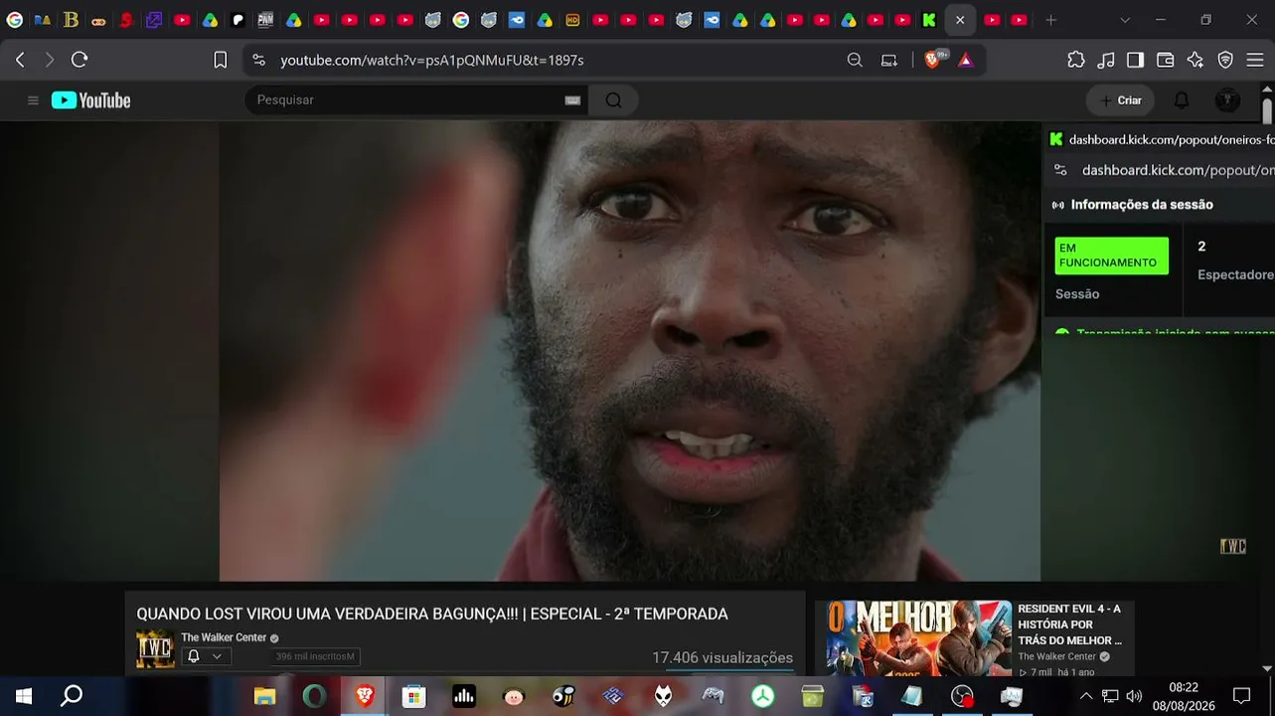The image size is (1275, 716).
Task: Click the YouTube search magnifier button
Action: click(x=613, y=99)
